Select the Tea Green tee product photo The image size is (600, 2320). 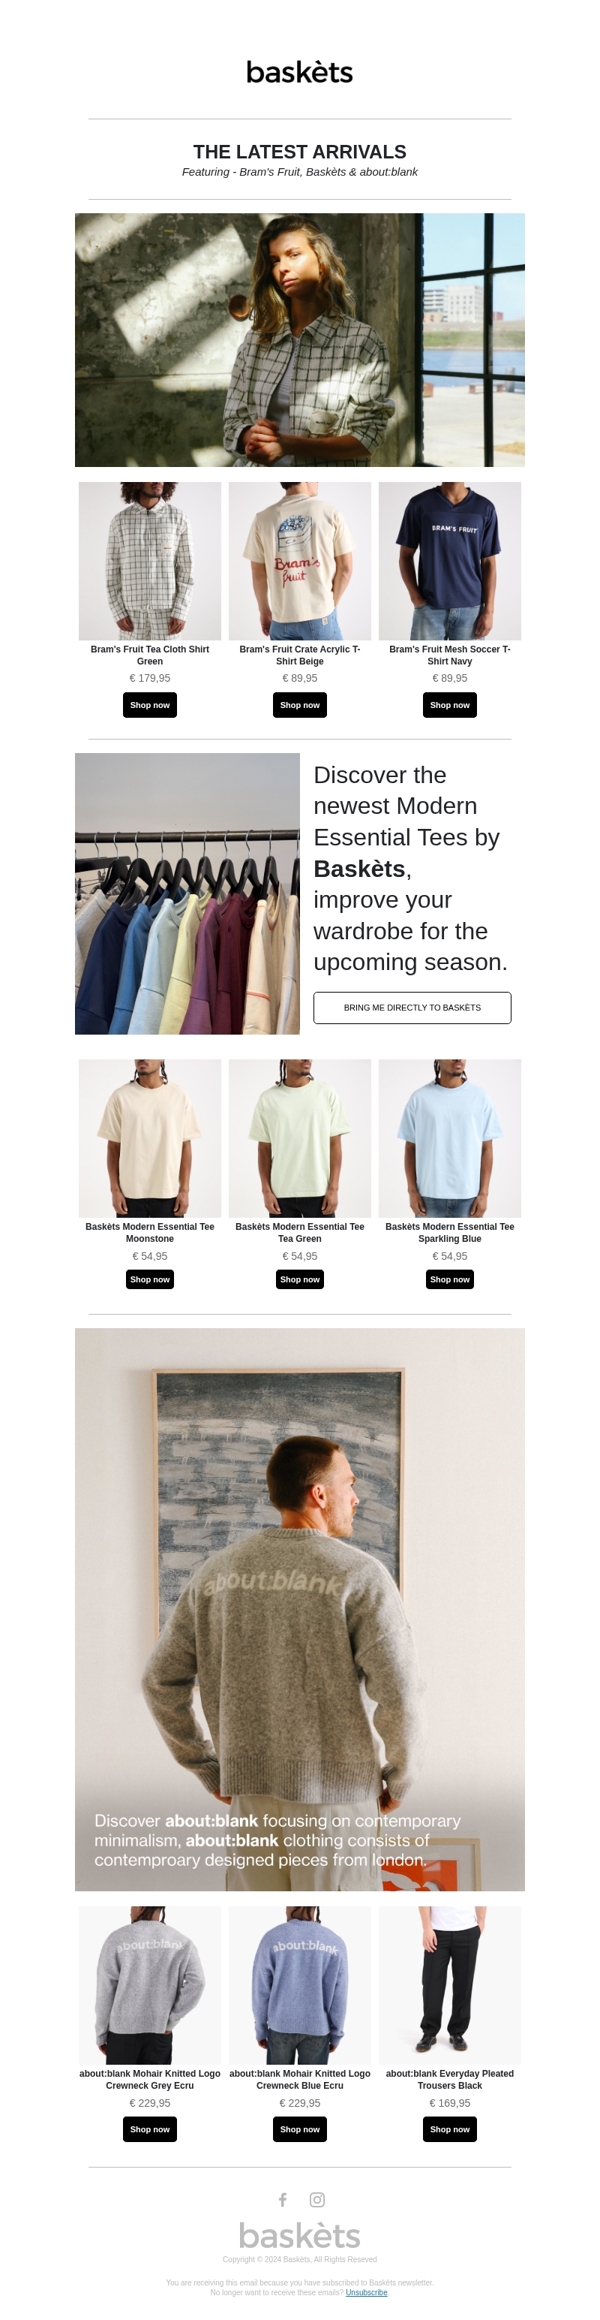pos(299,1138)
